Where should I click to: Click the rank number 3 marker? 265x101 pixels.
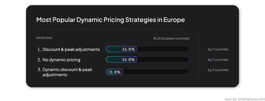click(39, 70)
